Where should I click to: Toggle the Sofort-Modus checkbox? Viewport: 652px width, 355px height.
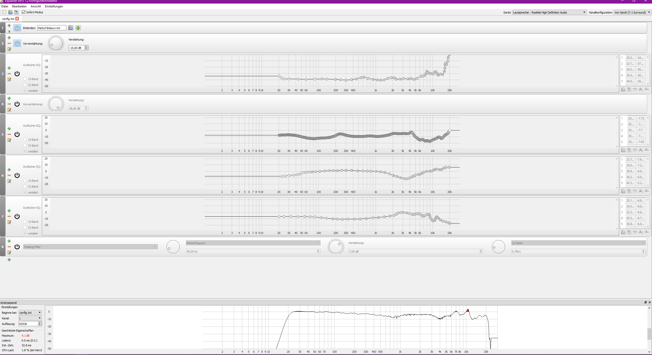click(24, 12)
